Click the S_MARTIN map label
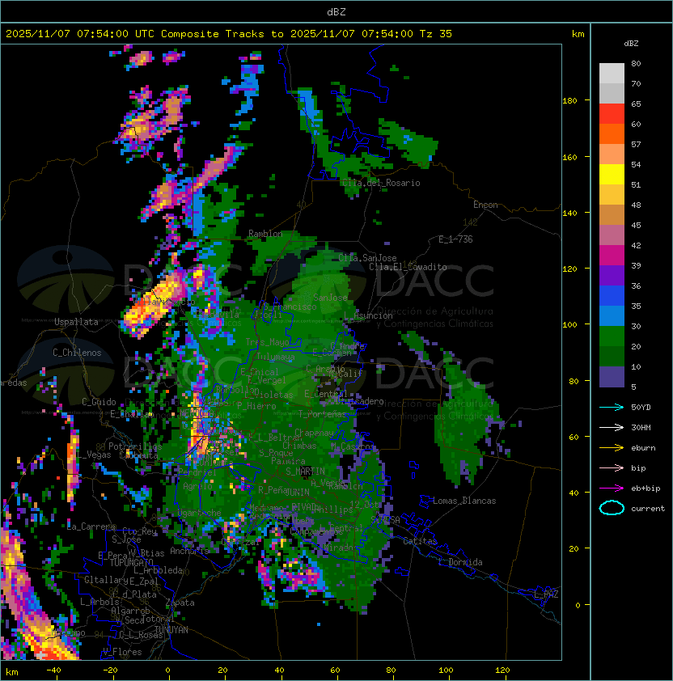This screenshot has width=673, height=681. click(x=305, y=472)
